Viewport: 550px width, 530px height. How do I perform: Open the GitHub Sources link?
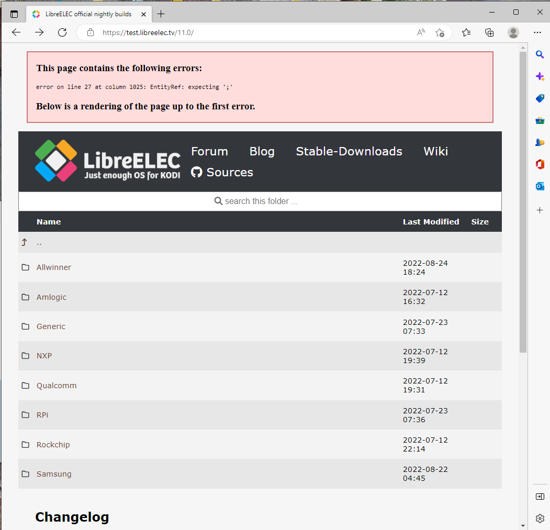click(222, 173)
